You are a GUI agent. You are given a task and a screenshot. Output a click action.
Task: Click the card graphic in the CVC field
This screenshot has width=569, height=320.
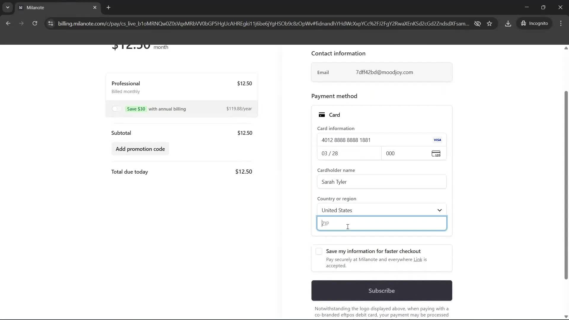[x=436, y=153]
